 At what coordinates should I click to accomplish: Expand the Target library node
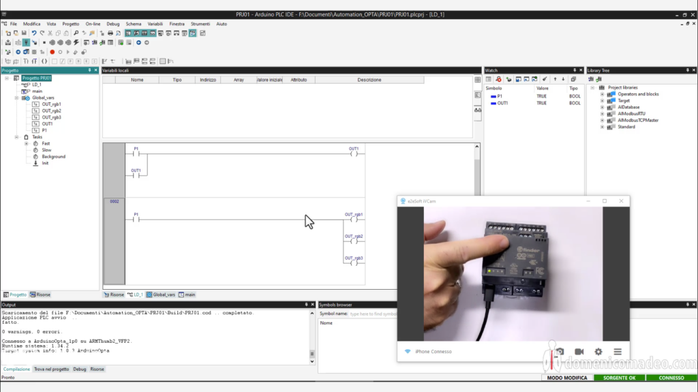[603, 101]
